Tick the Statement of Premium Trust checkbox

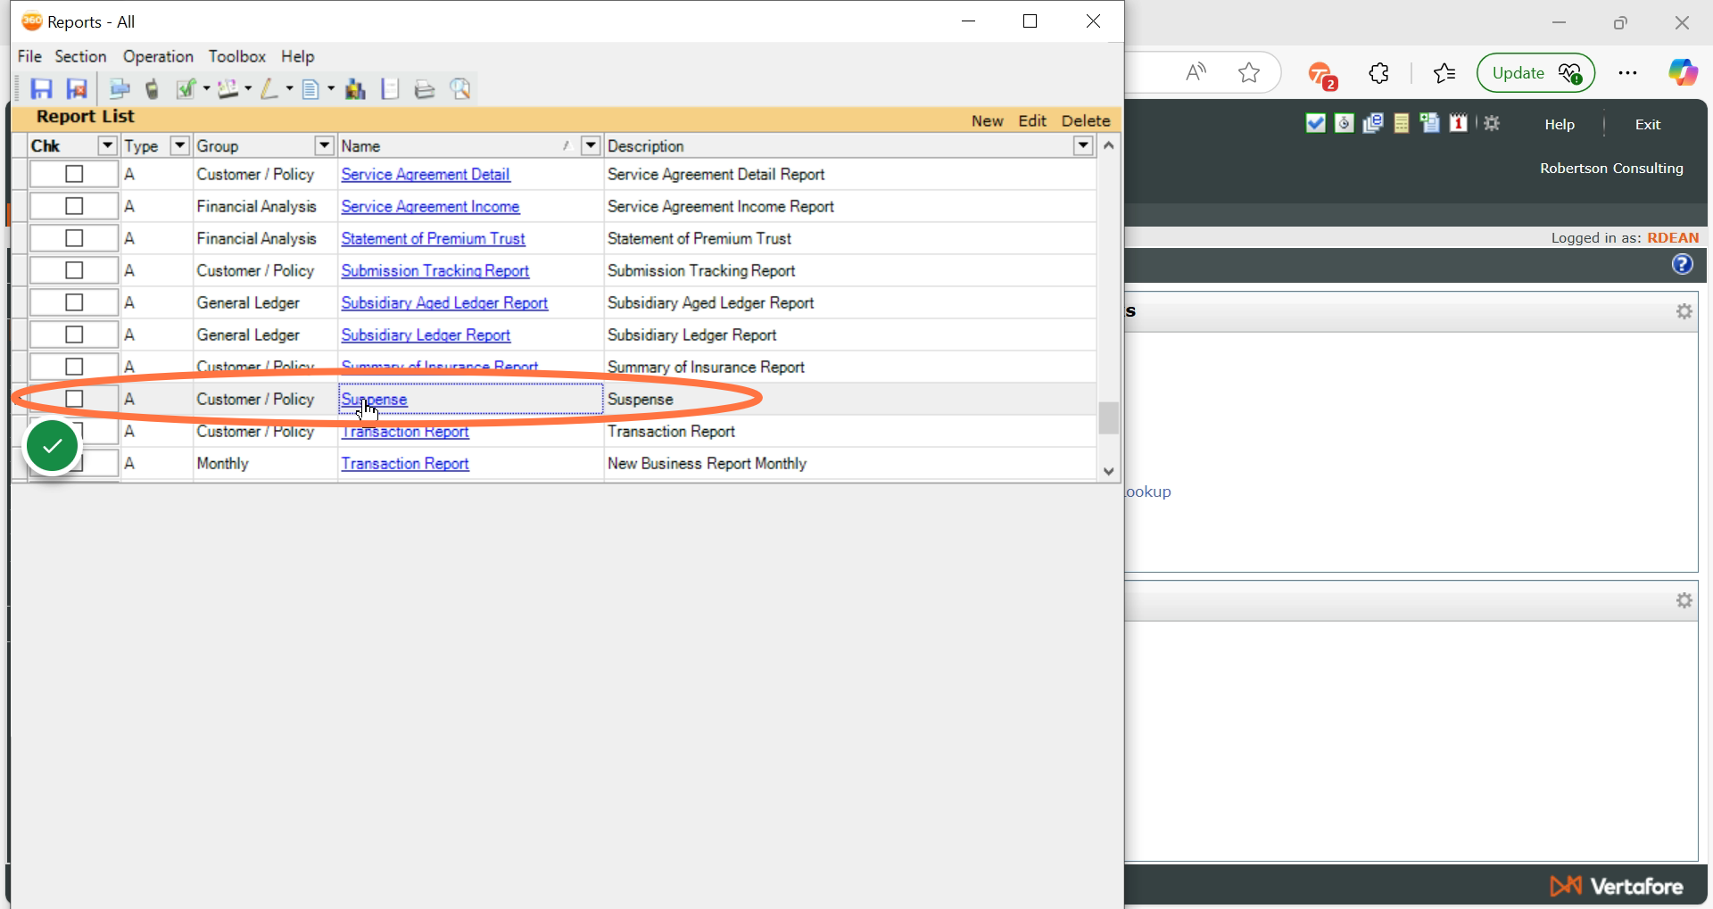click(x=74, y=238)
